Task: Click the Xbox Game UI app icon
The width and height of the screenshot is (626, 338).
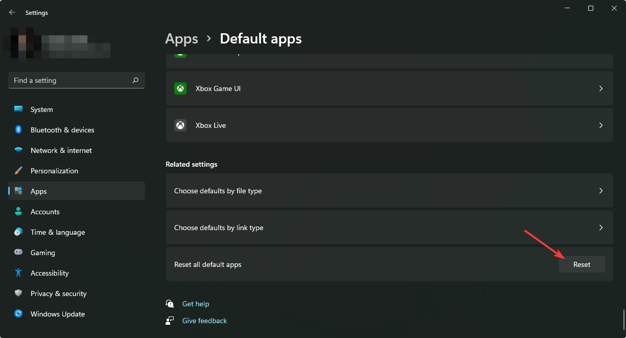Action: 180,88
